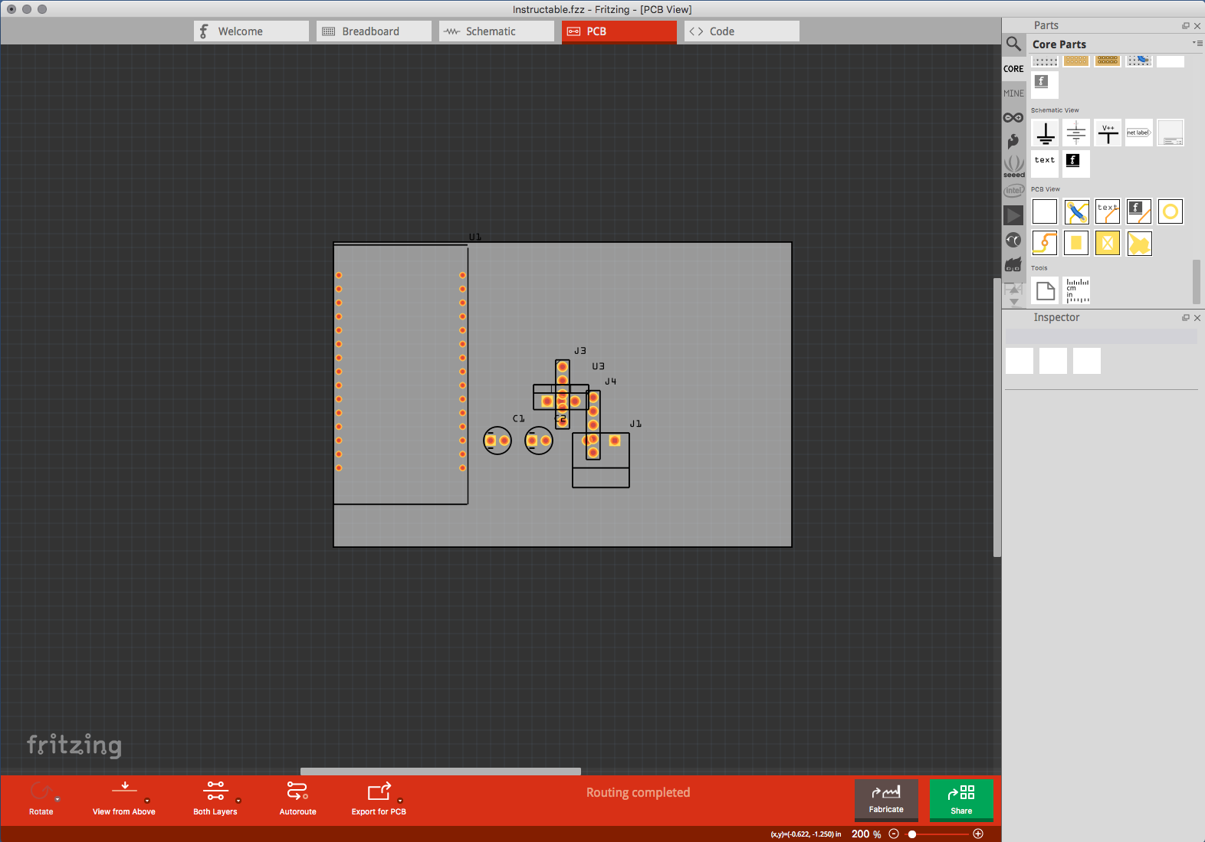This screenshot has width=1205, height=842.
Task: Click the Autoroute icon in the toolbar
Action: [297, 791]
